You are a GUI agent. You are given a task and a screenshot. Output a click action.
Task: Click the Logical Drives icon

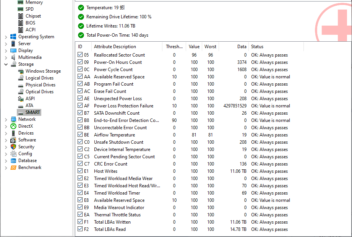point(21,78)
